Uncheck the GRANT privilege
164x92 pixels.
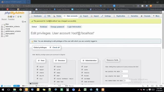coord(82,66)
